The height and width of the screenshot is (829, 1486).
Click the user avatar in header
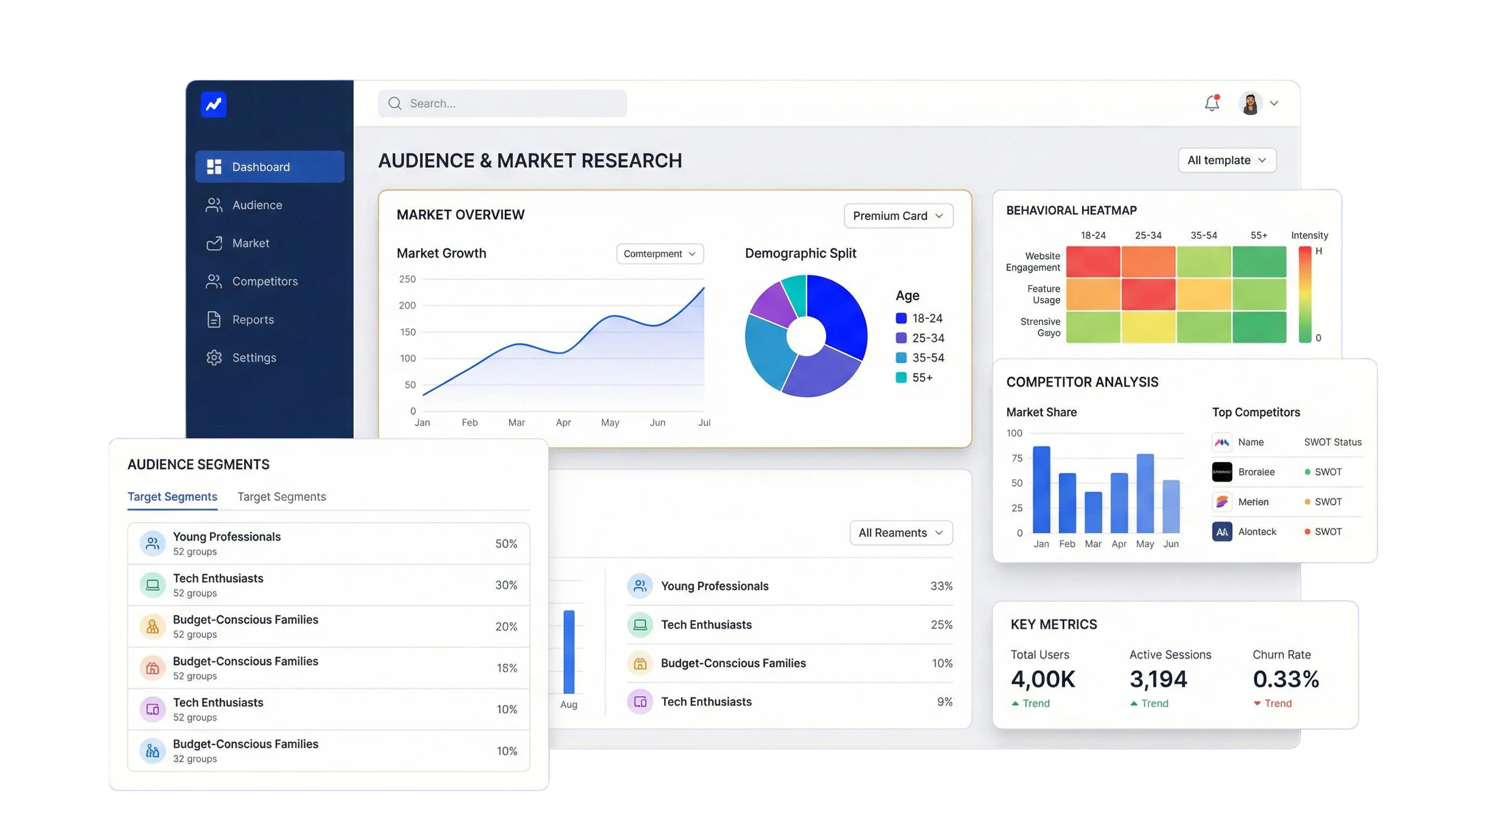1249,104
